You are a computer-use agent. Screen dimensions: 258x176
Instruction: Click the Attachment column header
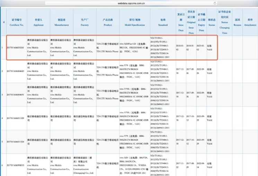pyautogui.click(x=250, y=22)
